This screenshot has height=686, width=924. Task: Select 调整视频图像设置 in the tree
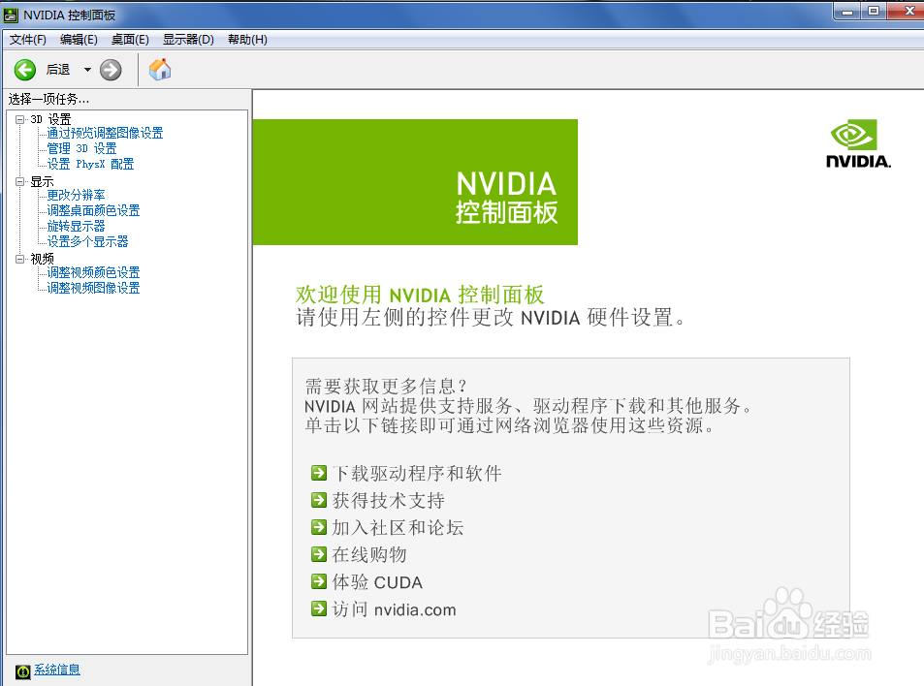94,288
